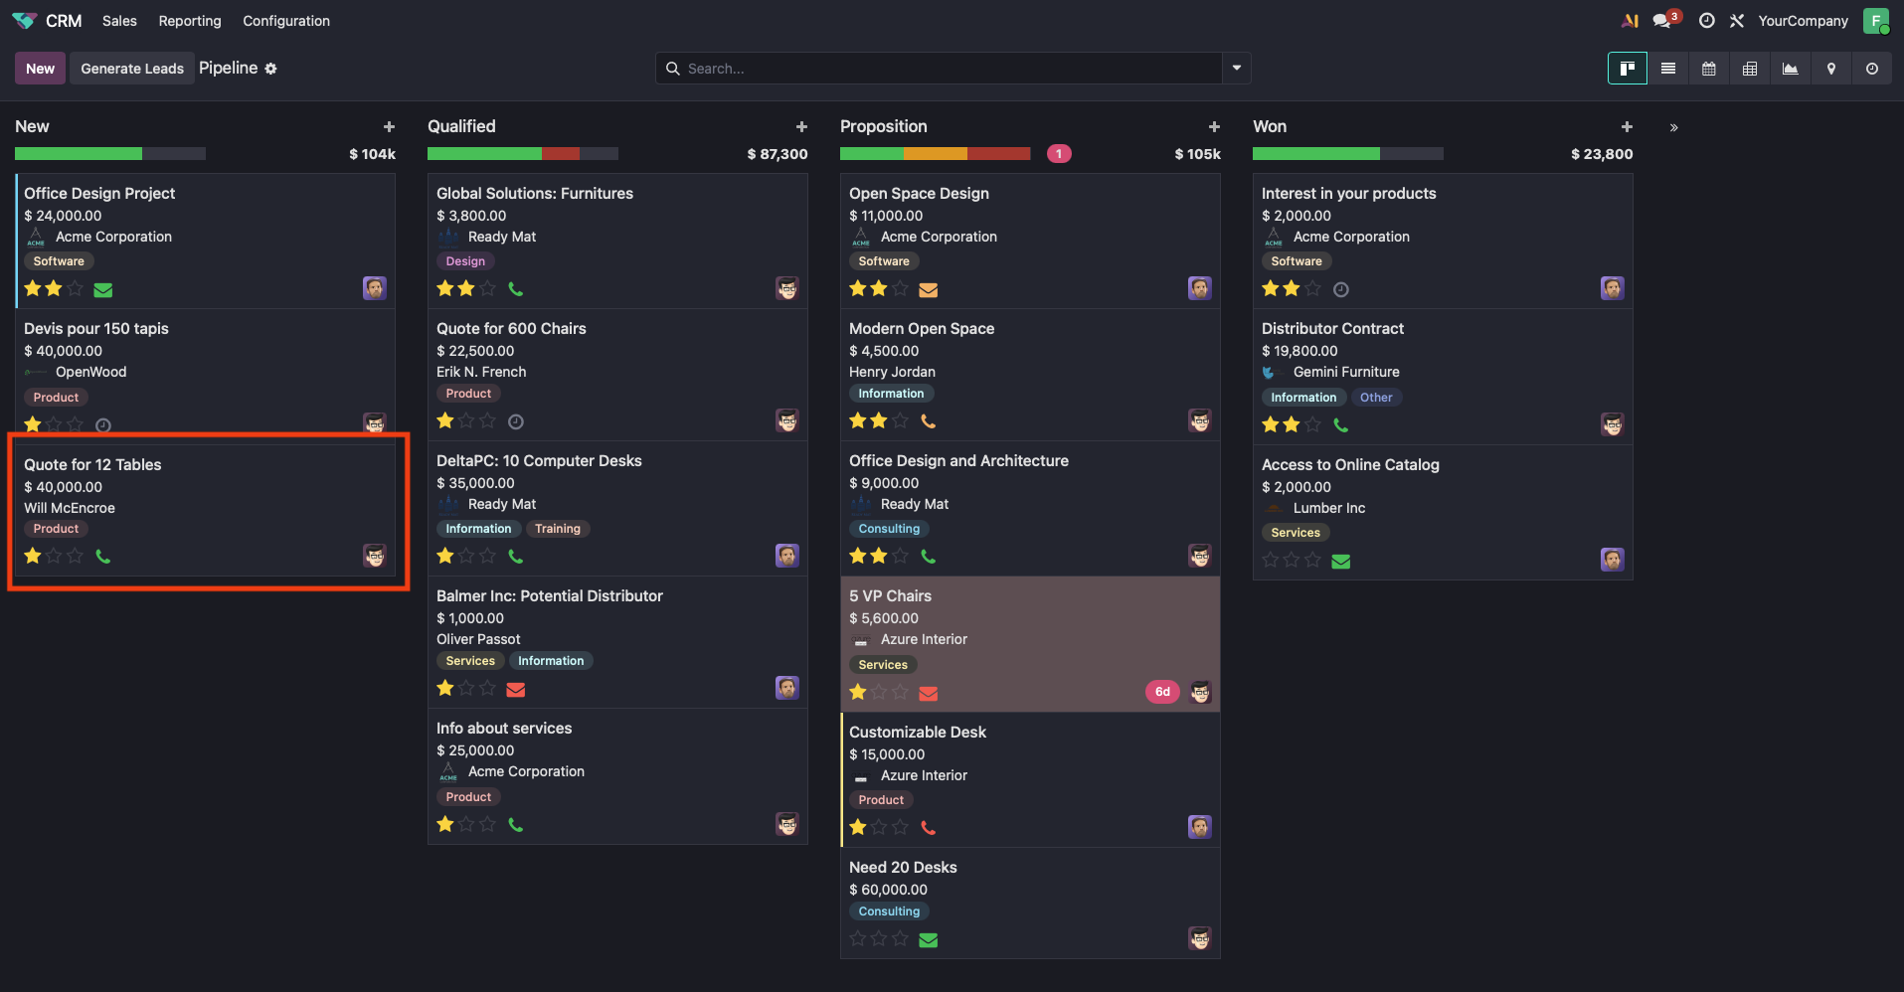Image resolution: width=1904 pixels, height=992 pixels.
Task: Click email activity icon on Office Design Project
Action: (103, 290)
